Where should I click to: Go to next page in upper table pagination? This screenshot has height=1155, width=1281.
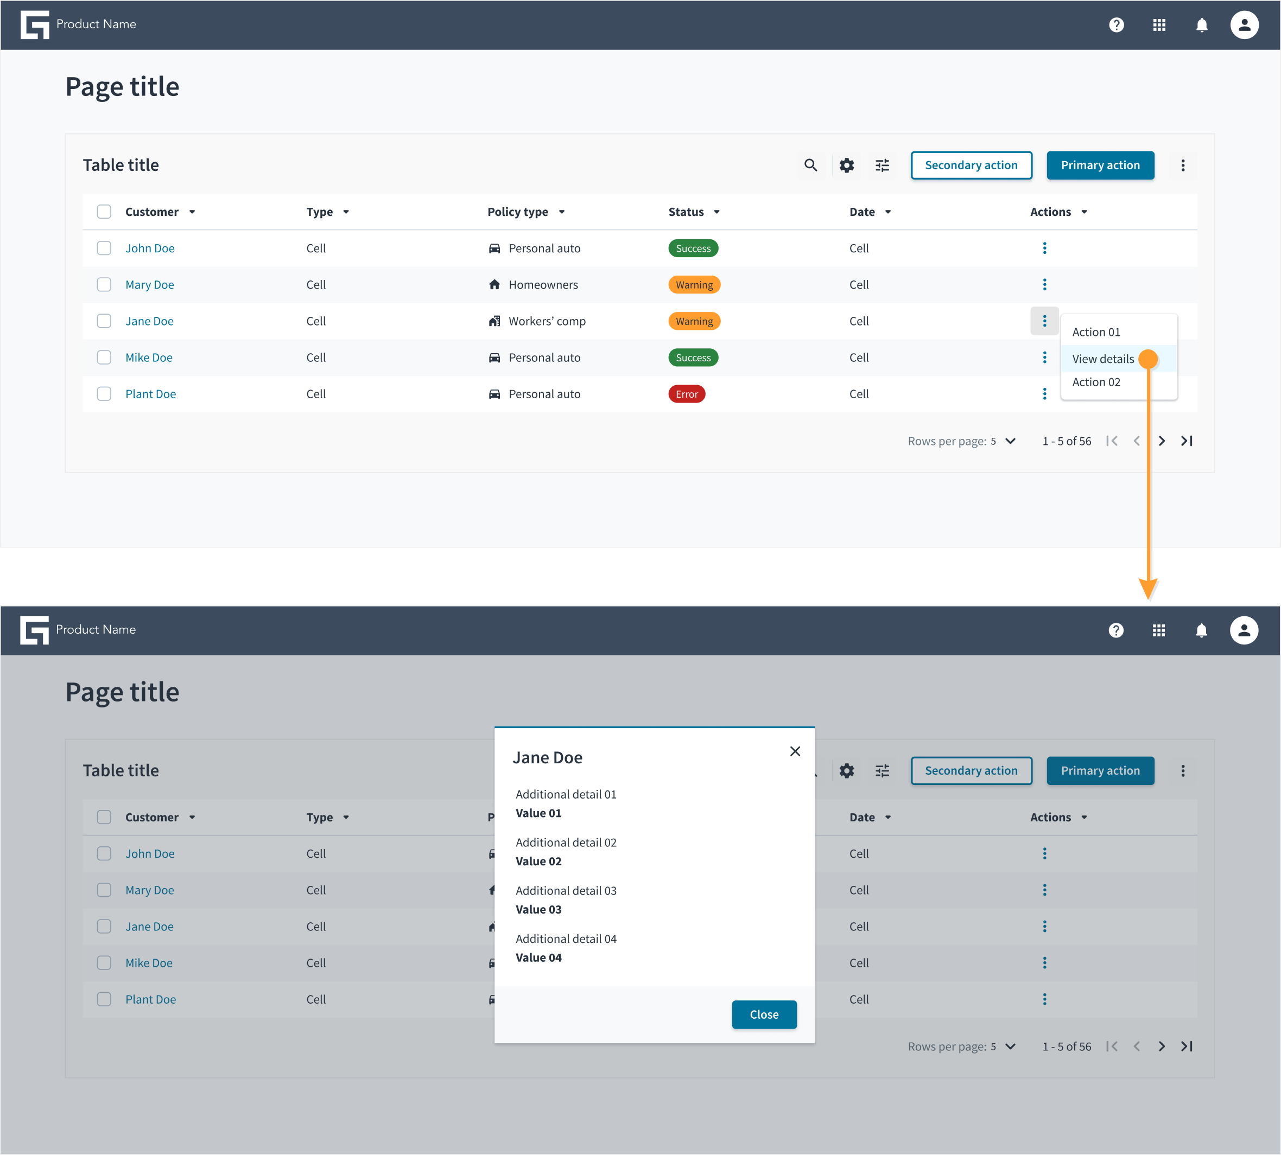(x=1161, y=441)
